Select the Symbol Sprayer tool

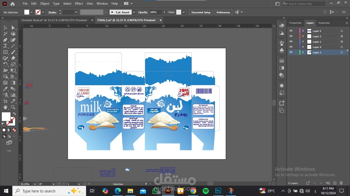tap(5, 95)
